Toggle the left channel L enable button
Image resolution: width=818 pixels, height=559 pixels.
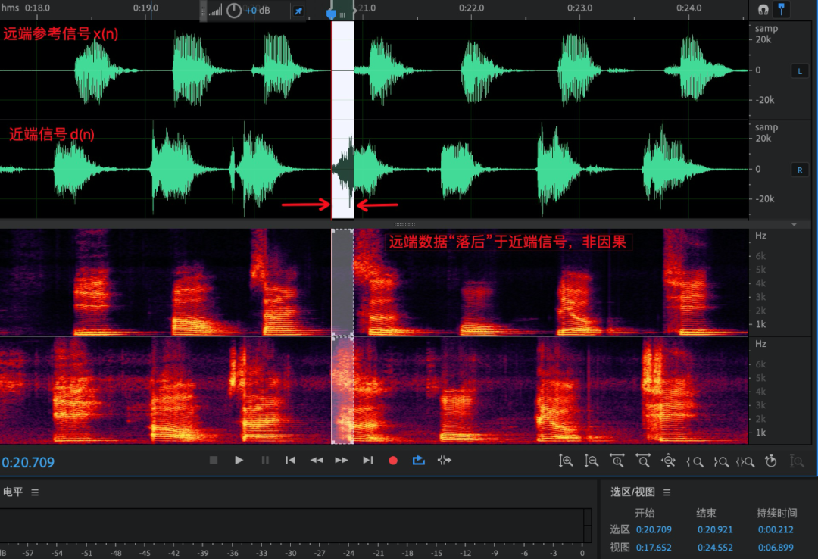(800, 71)
